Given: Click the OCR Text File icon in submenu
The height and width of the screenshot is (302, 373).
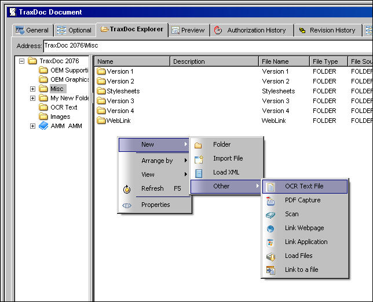Looking at the screenshot, I should 270,187.
